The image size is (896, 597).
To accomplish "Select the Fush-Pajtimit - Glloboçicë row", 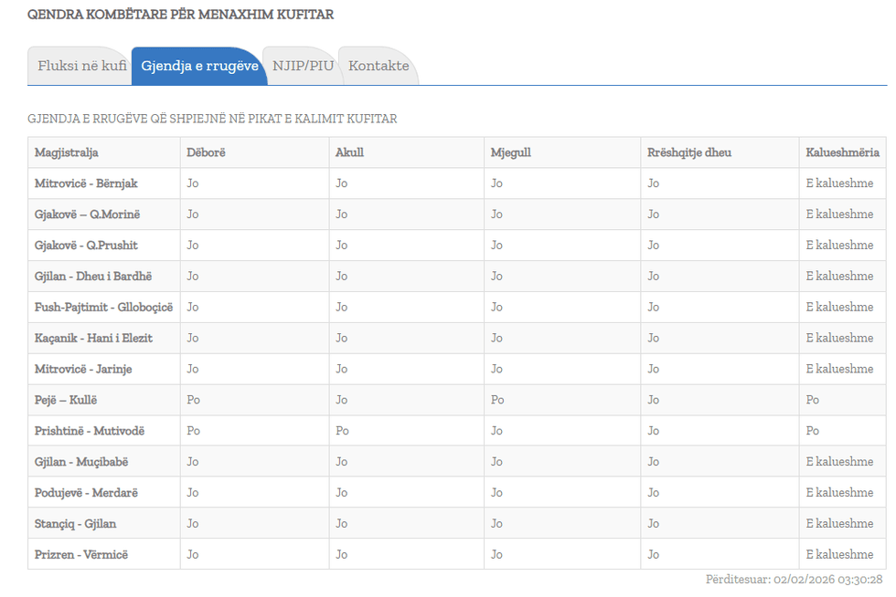I will [103, 307].
